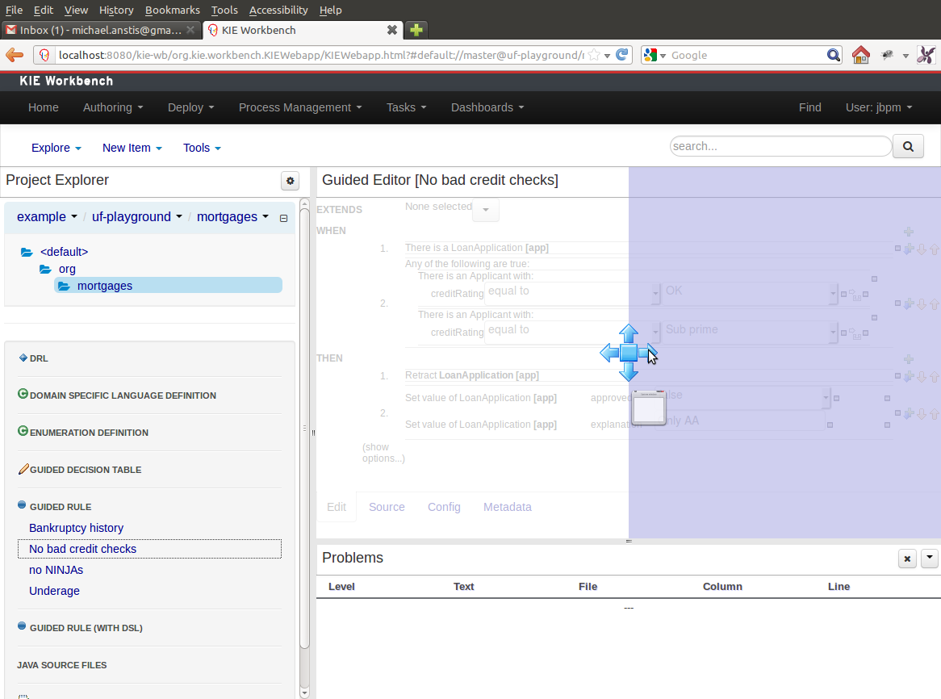Viewport: 941px width, 699px height.
Task: Open the uf-playground repository dropdown
Action: point(136,217)
